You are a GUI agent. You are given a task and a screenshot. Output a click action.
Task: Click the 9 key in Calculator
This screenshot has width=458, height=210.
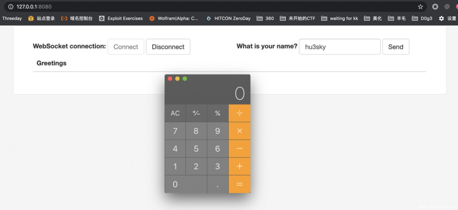click(x=218, y=131)
